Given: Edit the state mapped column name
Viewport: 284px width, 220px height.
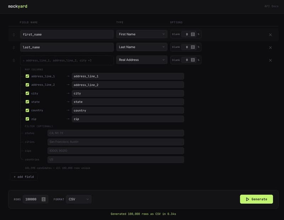Looking at the screenshot, I should 128,102.
